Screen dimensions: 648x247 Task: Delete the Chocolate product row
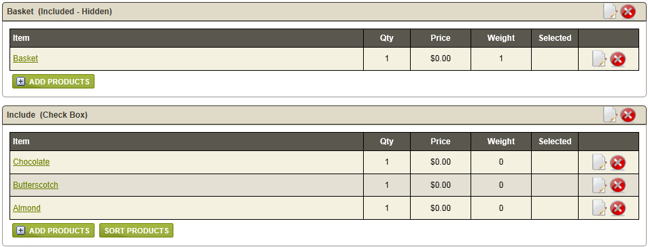(617, 163)
